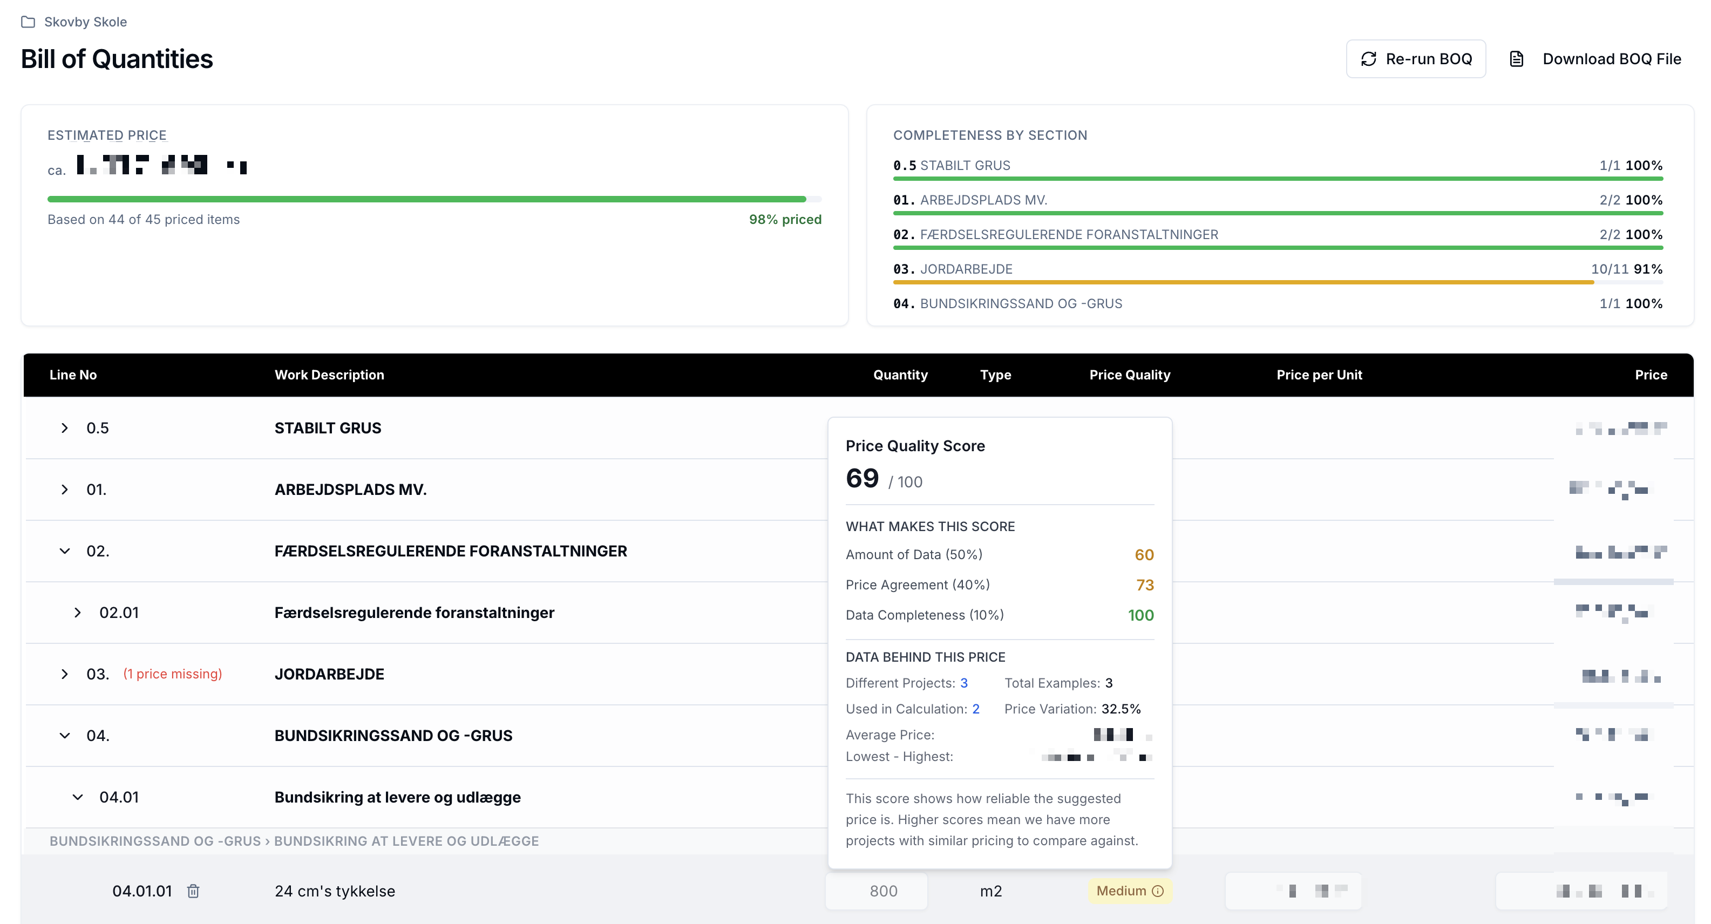Click the 'Total Examples: 3' entry
The image size is (1711, 924).
(1059, 683)
